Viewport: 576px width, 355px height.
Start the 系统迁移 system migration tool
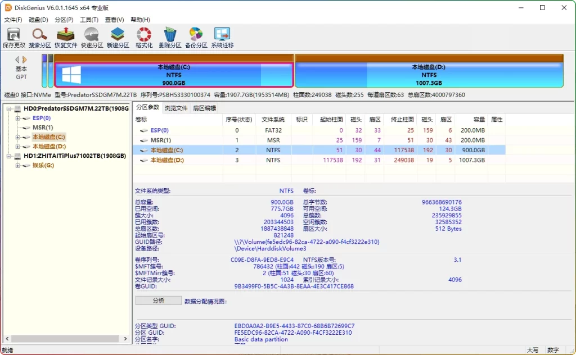point(222,37)
